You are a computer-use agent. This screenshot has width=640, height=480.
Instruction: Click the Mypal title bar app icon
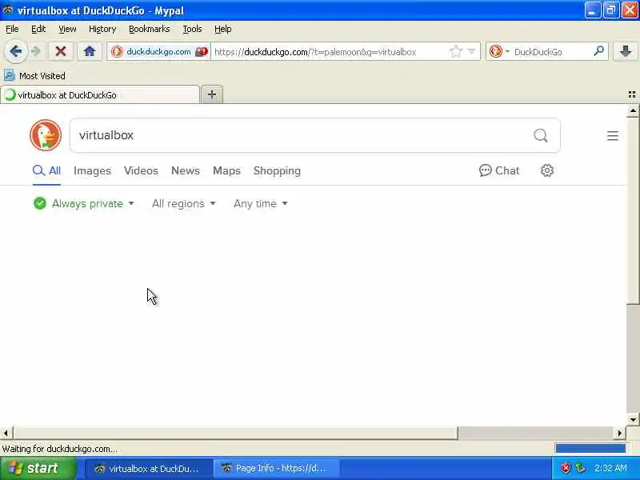[x=8, y=10]
